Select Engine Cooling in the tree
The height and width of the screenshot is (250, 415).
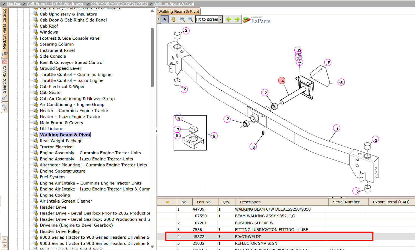55,195
